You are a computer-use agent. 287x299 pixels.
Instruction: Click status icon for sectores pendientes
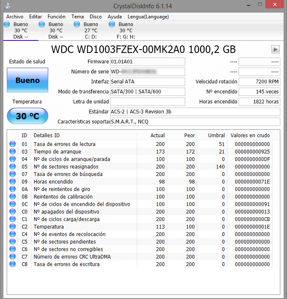(13, 241)
